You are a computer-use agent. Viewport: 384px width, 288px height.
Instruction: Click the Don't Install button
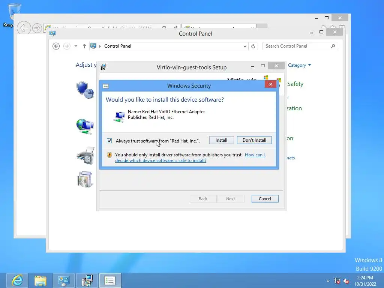coord(254,140)
